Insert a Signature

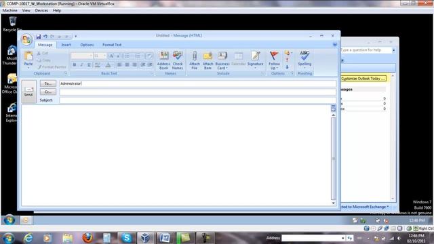click(255, 60)
